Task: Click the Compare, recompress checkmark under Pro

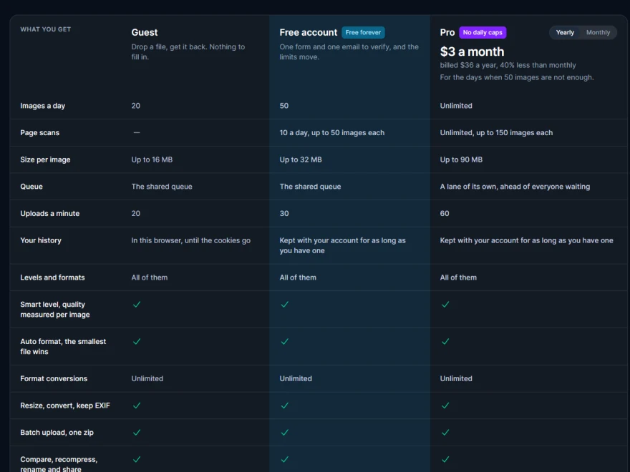Action: click(445, 460)
